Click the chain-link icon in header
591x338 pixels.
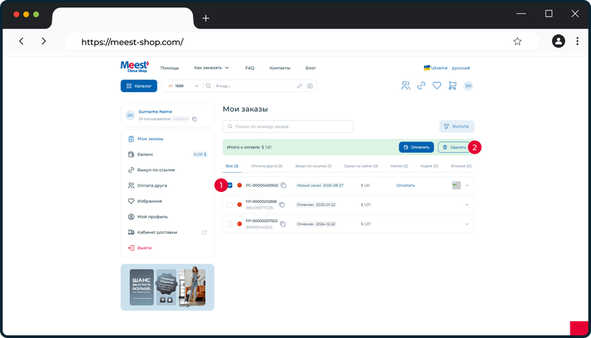tap(421, 86)
